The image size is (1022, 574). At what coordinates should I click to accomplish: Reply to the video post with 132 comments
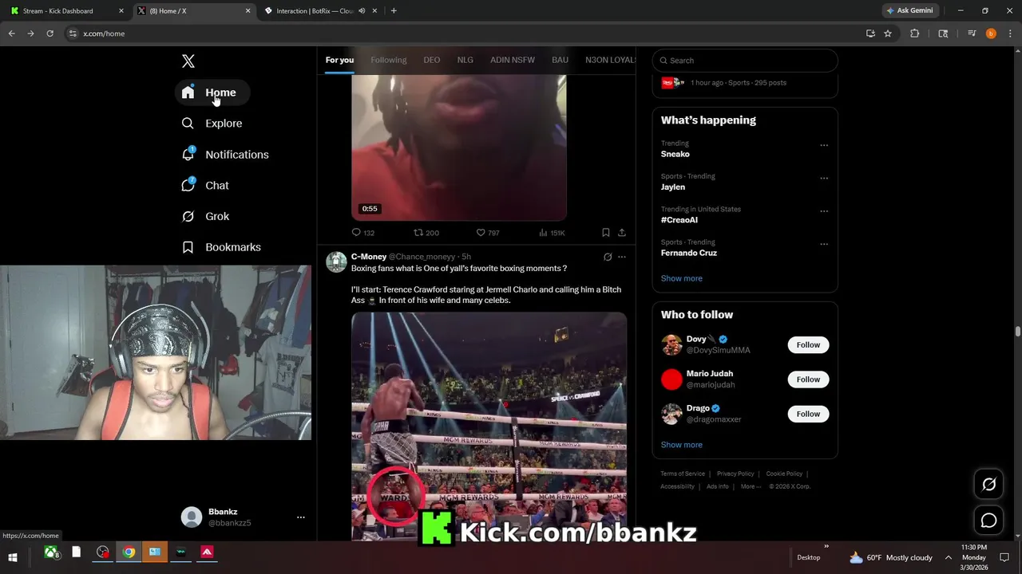pos(362,233)
